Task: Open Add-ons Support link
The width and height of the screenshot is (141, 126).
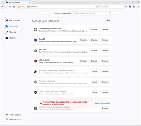Action: click(x=14, y=119)
